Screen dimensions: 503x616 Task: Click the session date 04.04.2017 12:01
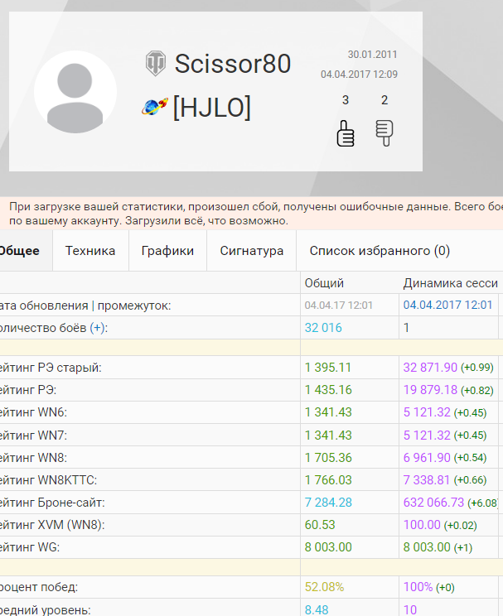click(x=447, y=306)
